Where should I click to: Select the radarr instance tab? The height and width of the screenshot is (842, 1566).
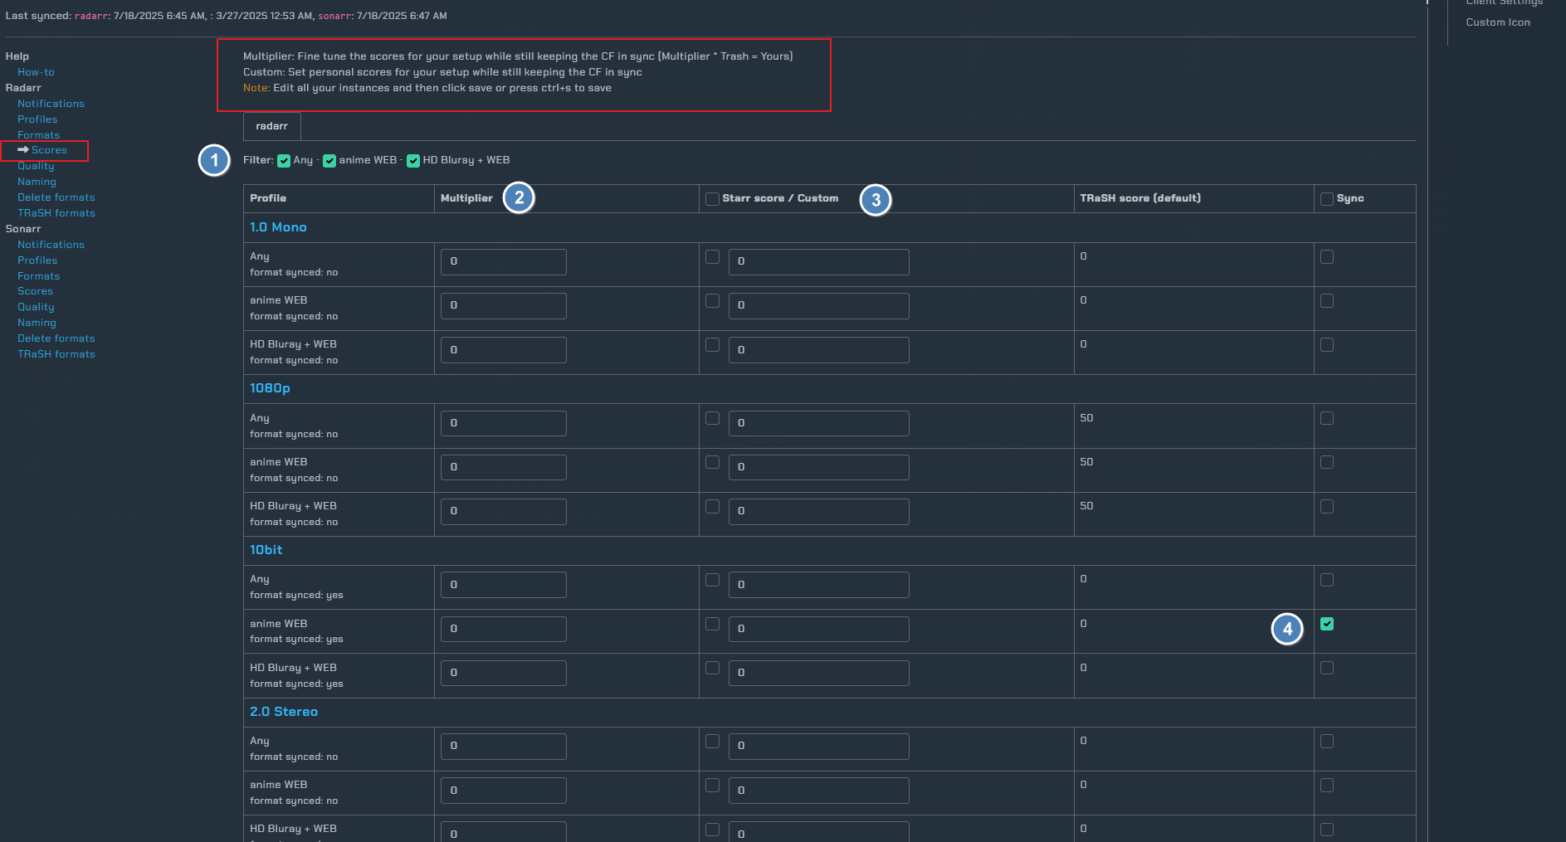pos(271,126)
